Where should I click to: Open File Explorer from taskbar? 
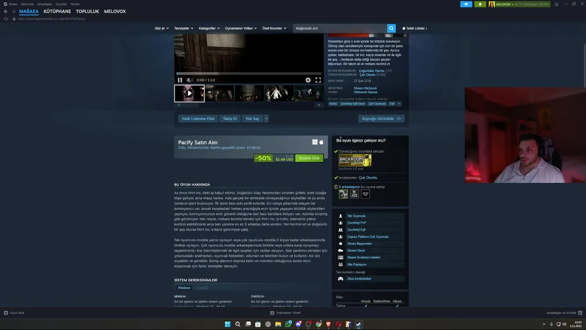(278, 324)
